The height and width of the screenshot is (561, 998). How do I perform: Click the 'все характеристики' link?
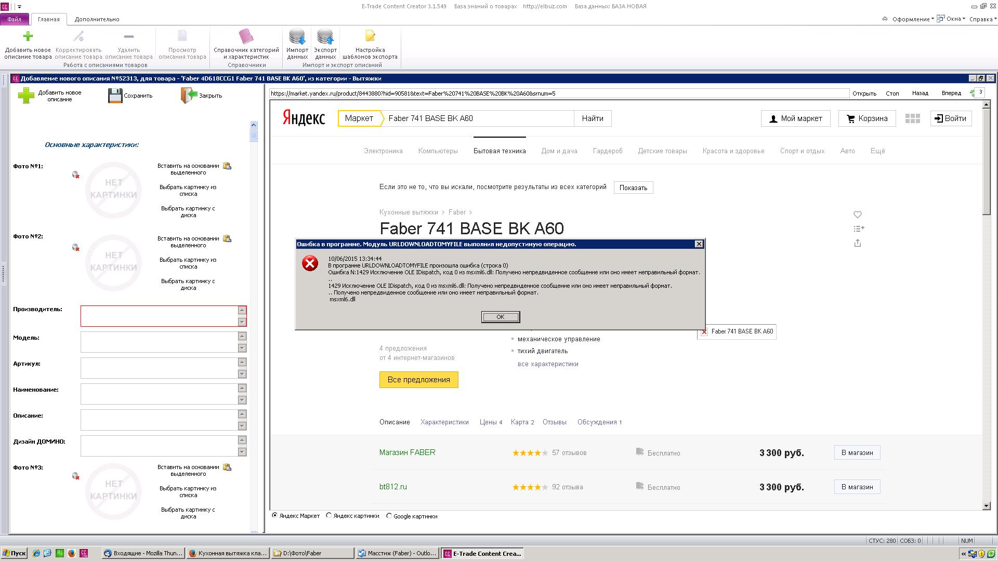coord(548,364)
